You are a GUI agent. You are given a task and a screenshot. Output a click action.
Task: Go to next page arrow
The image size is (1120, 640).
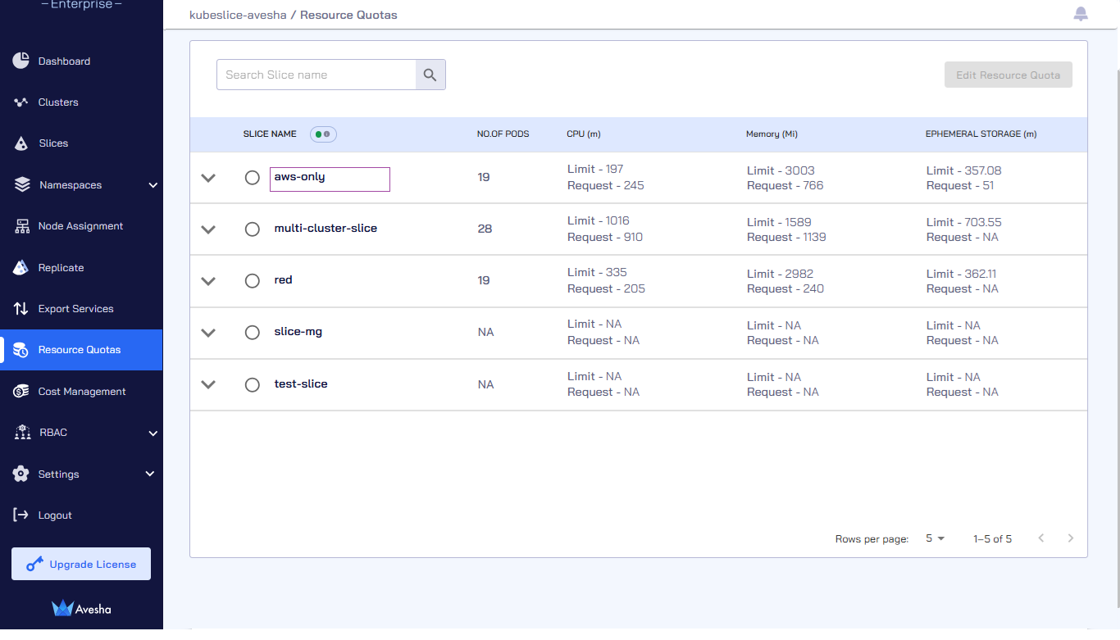tap(1070, 538)
